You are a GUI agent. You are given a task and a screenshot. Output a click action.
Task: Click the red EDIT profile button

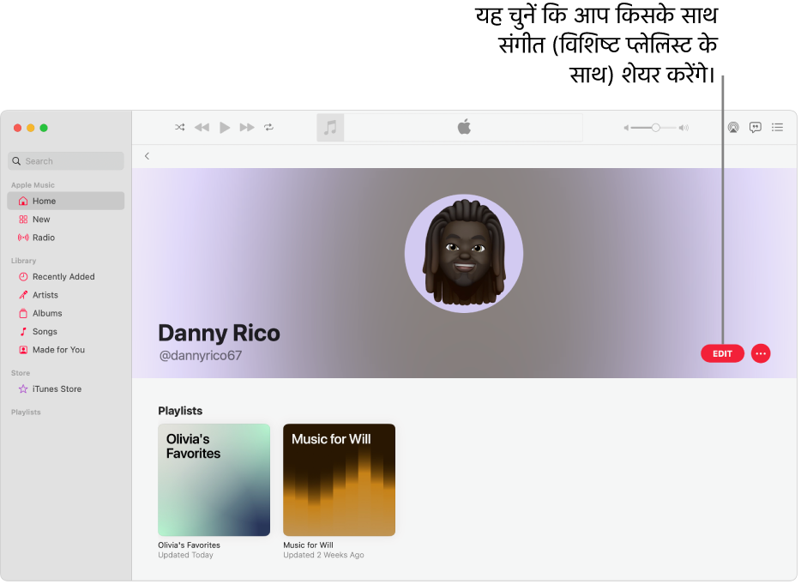click(722, 353)
